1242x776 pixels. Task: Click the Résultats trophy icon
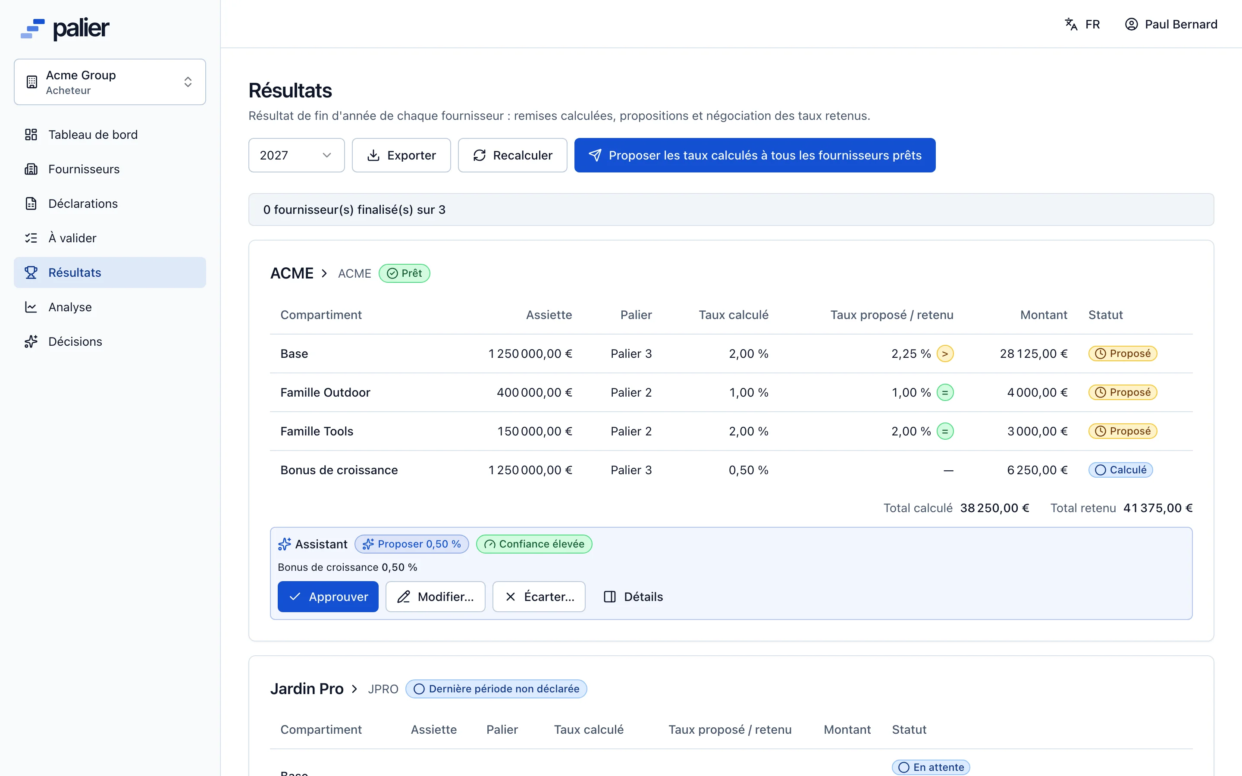click(x=31, y=272)
